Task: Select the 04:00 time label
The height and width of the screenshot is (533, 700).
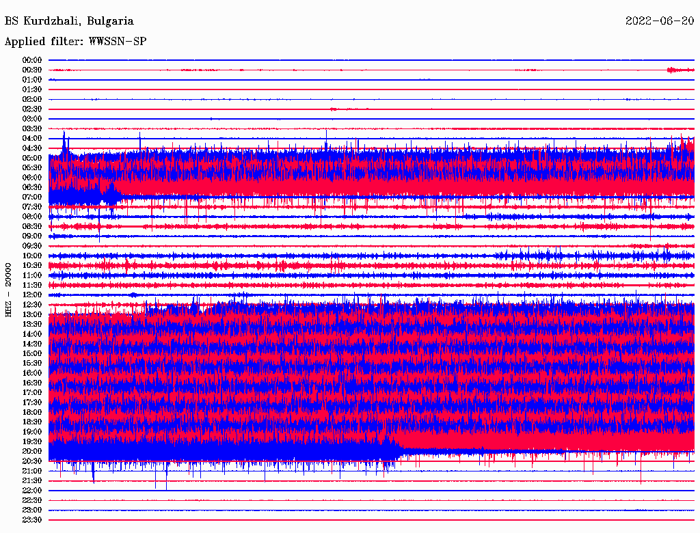Action: coord(32,139)
